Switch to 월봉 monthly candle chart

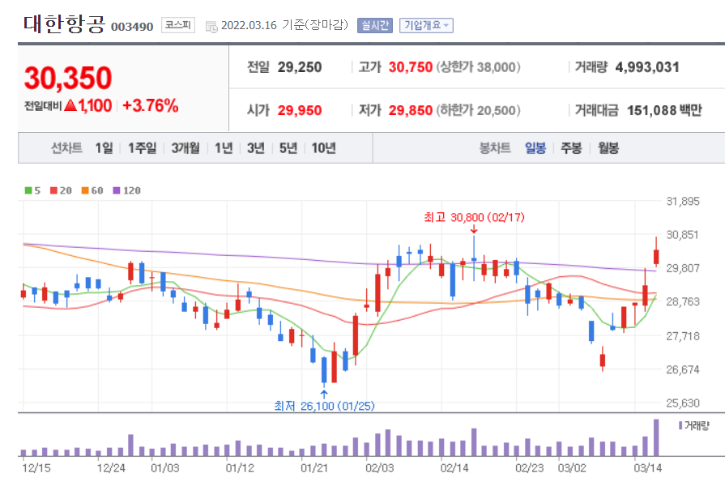tap(608, 148)
